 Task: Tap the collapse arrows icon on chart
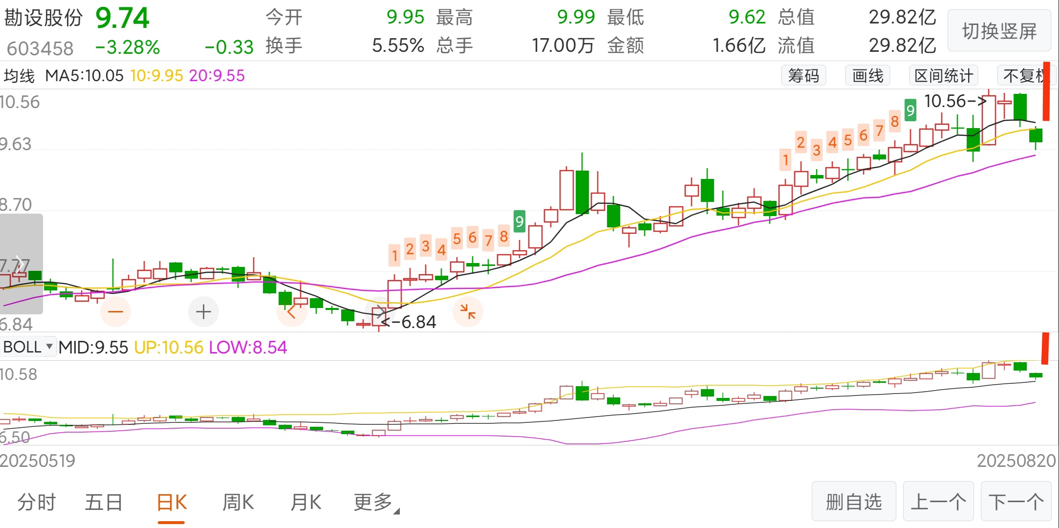click(468, 311)
